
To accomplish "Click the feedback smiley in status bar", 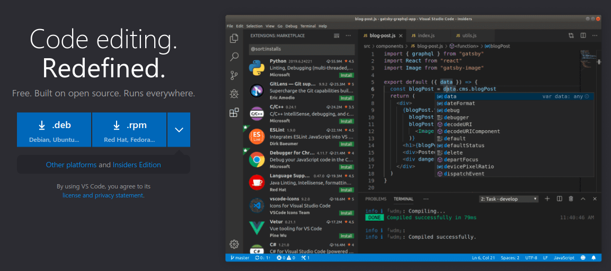I will coord(583,258).
